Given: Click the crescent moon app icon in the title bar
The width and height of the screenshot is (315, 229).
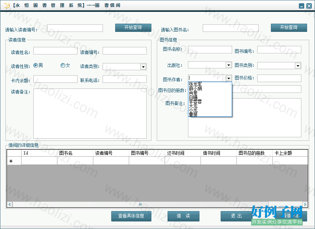Looking at the screenshot, I should (7, 5).
